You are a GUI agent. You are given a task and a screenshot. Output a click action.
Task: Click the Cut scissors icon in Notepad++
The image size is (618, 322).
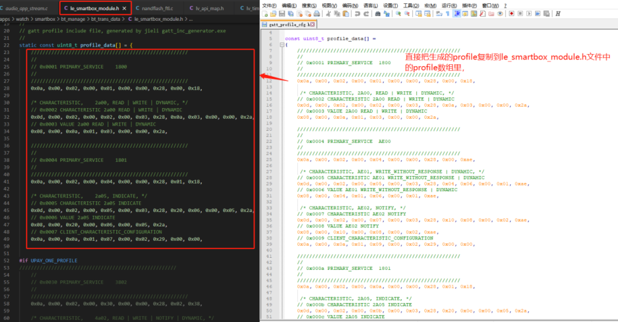(x=328, y=14)
